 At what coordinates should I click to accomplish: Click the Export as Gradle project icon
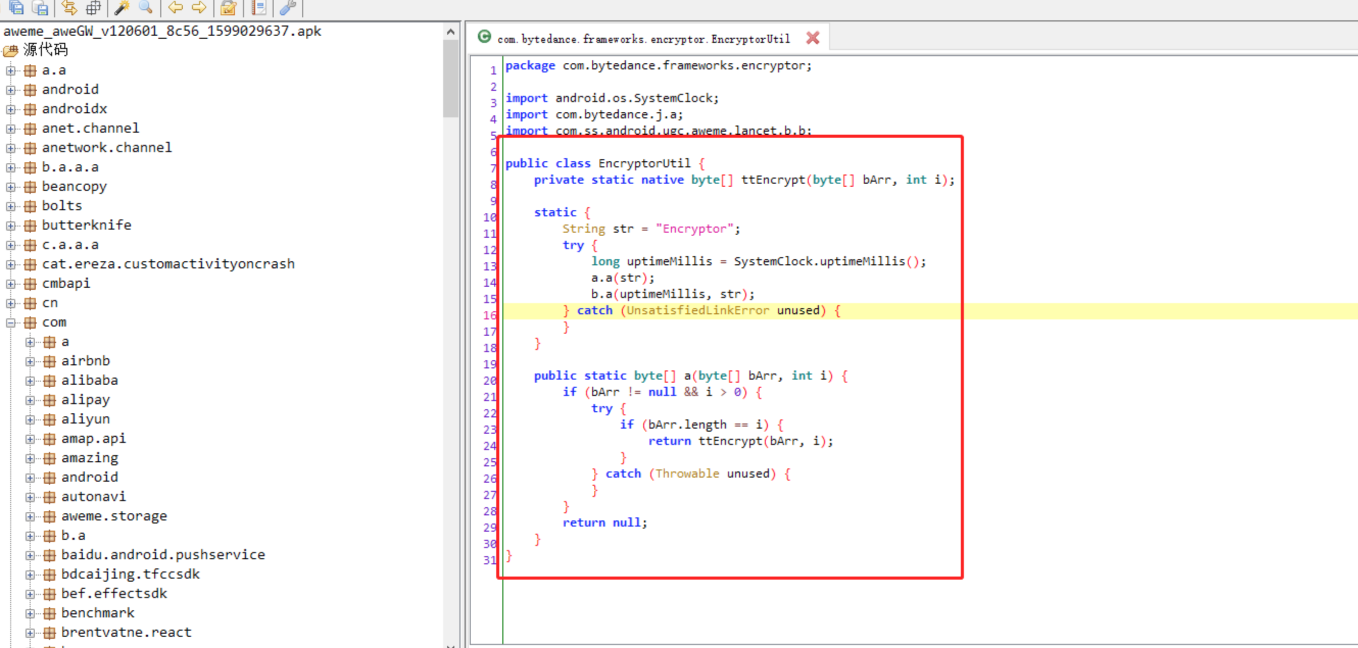click(x=40, y=7)
